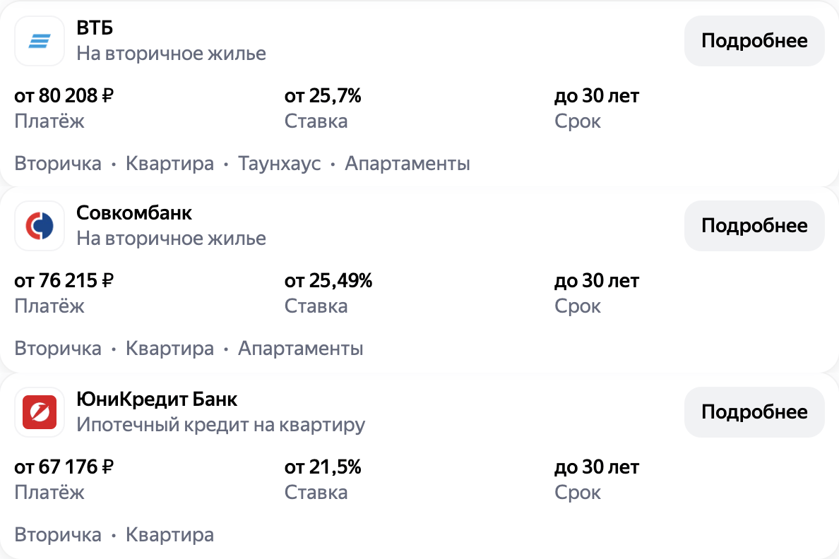Open details for the ВТБ mortgage offer

click(x=754, y=41)
